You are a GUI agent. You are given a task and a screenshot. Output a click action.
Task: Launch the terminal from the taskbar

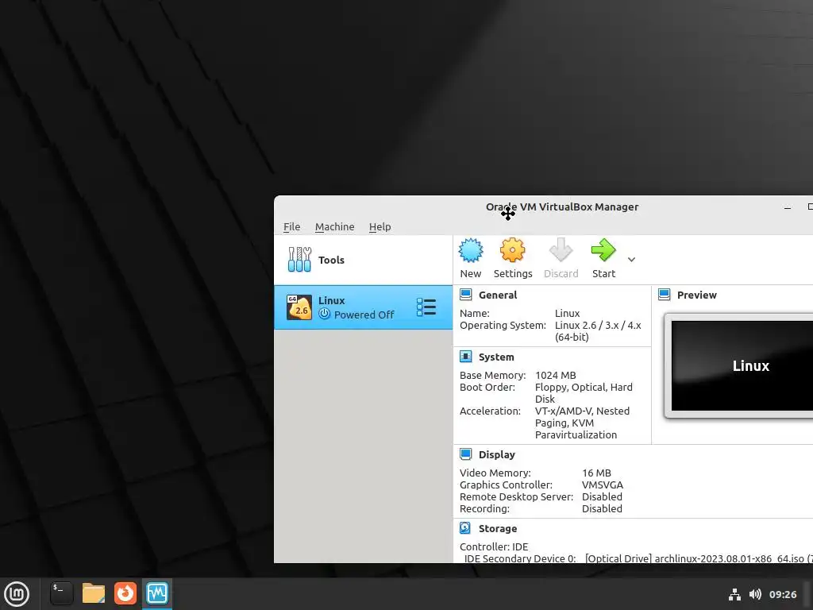61,593
